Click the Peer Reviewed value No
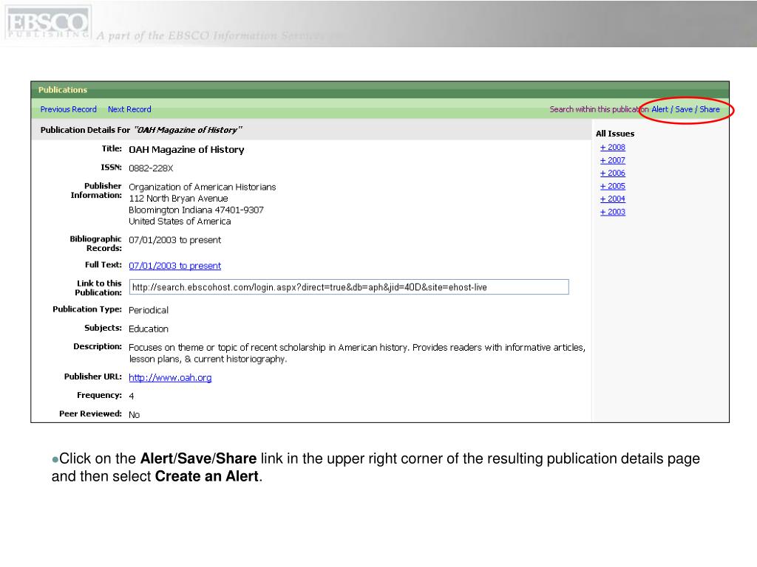 [135, 415]
